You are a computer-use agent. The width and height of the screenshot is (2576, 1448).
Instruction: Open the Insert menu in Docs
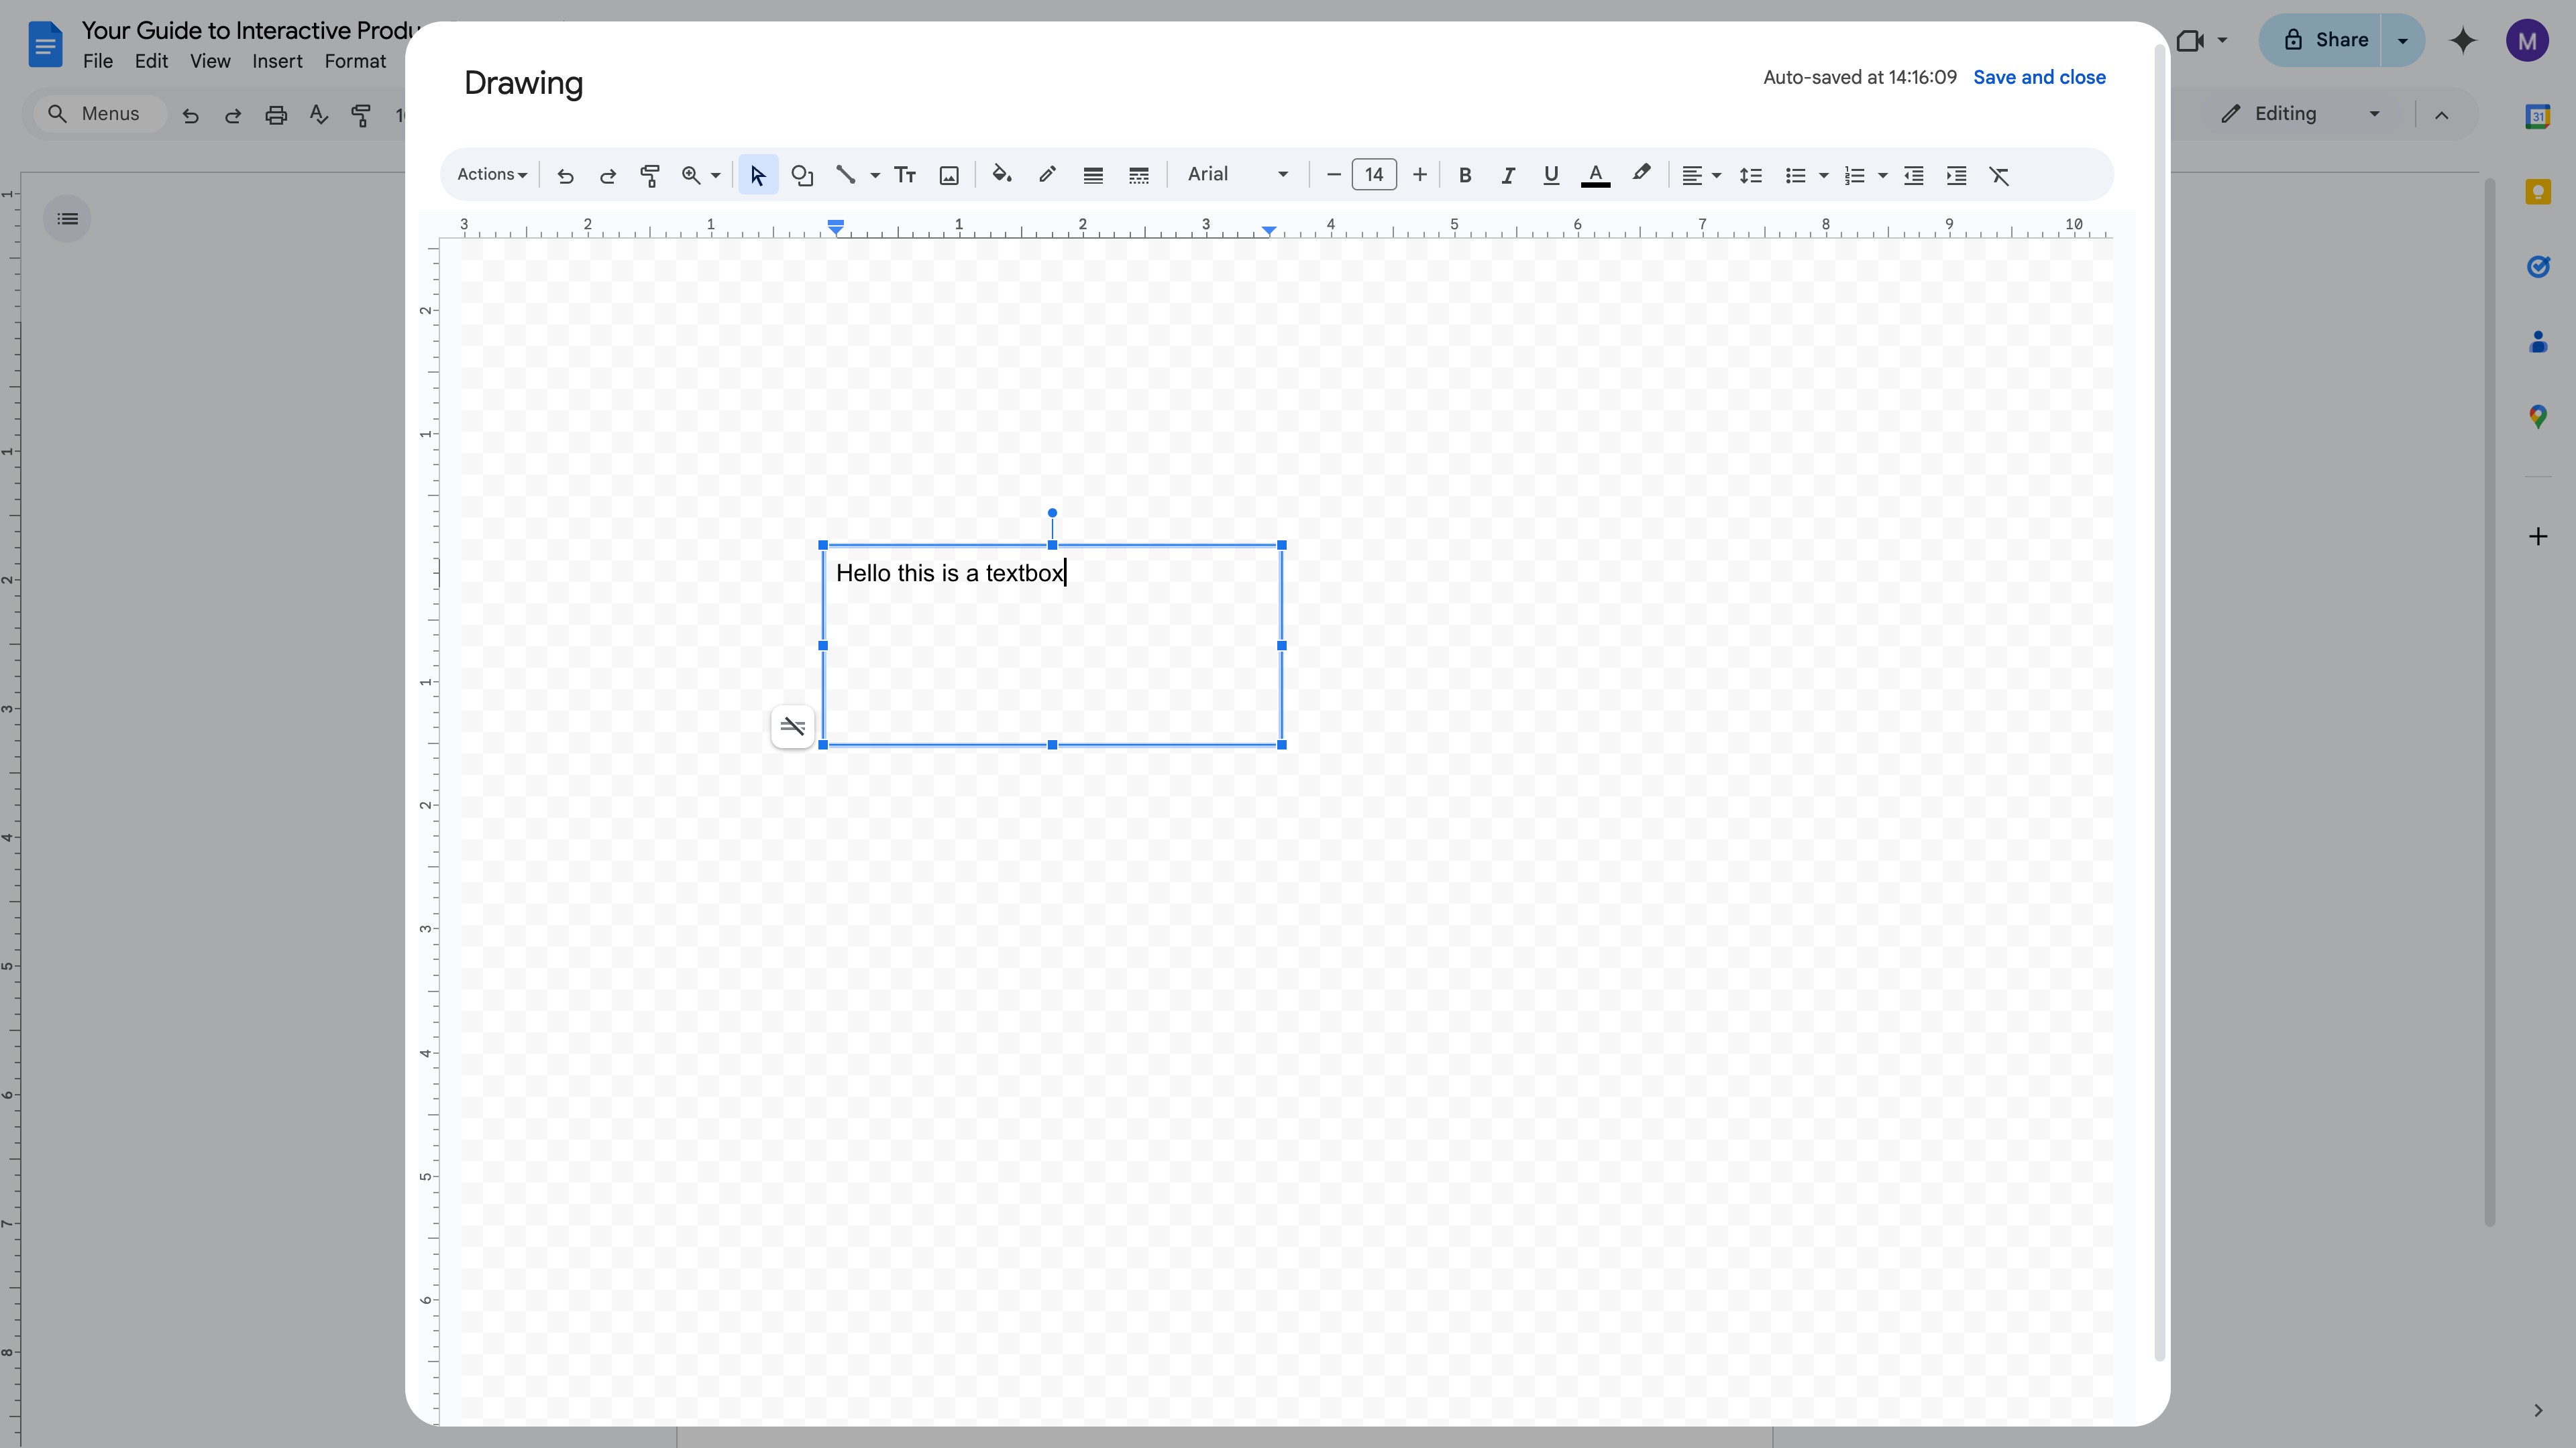click(x=277, y=62)
